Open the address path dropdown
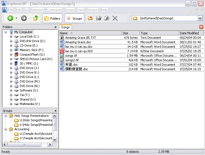The image size is (205, 155). 200,18
